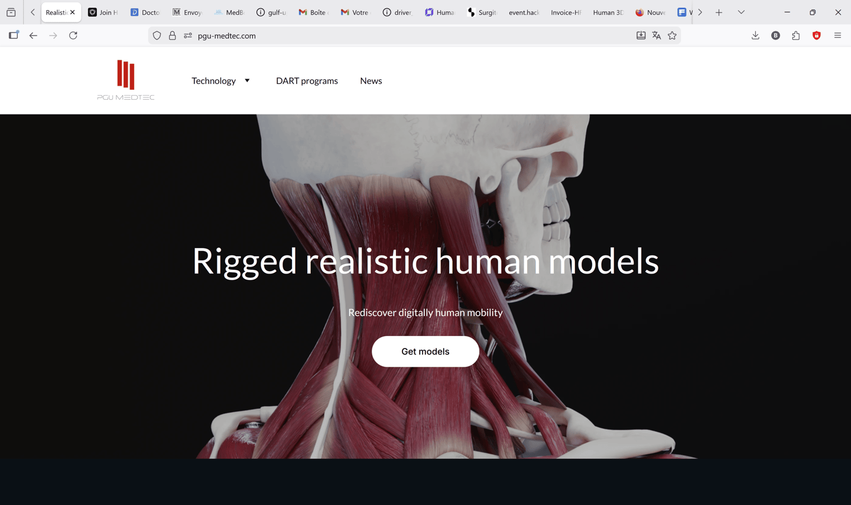This screenshot has height=505, width=851.
Task: Open the extensions puzzle icon
Action: (796, 35)
